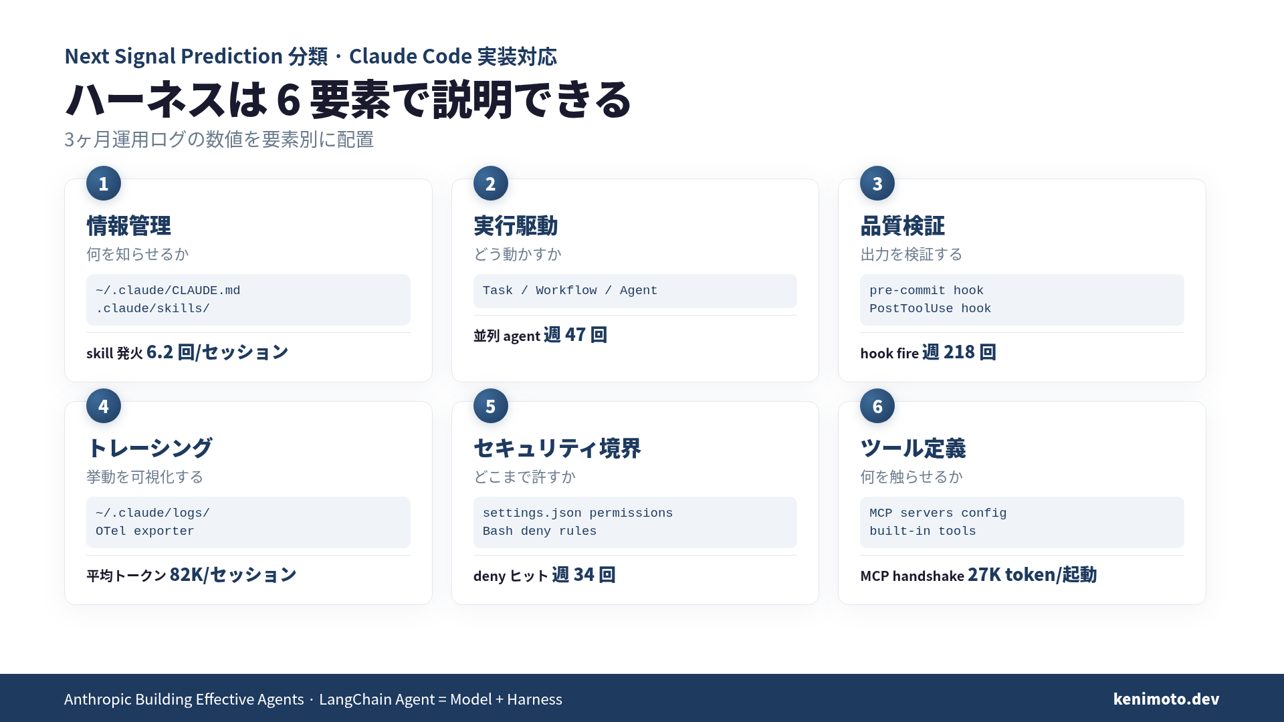Viewport: 1284px width, 722px height.
Task: Select the ツール定義 card heading
Action: tap(913, 448)
